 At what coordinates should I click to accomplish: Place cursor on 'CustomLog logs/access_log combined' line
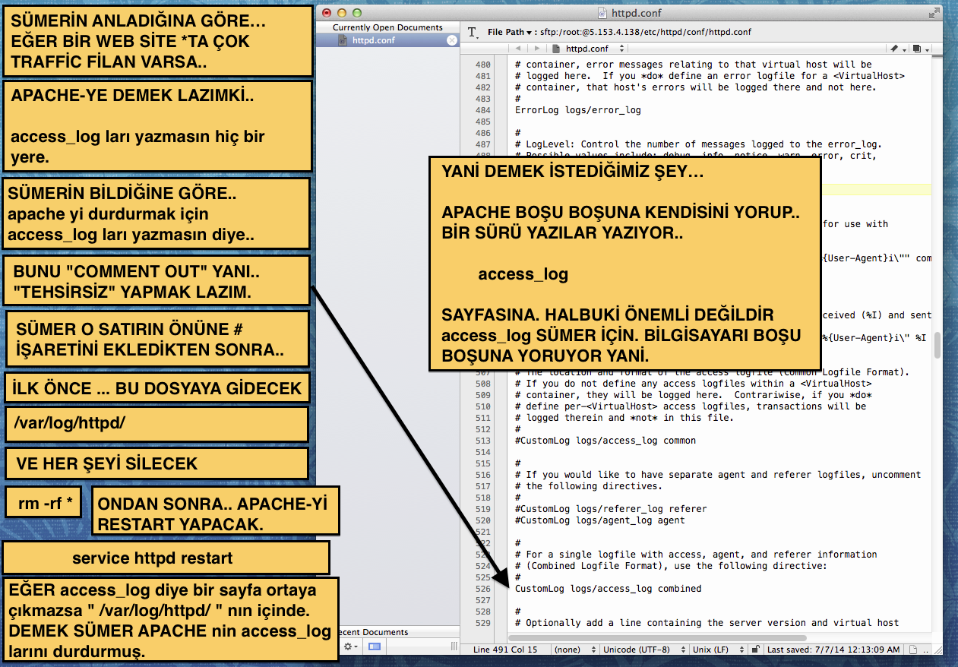coord(608,589)
